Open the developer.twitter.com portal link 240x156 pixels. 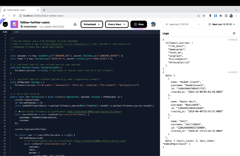66,44
